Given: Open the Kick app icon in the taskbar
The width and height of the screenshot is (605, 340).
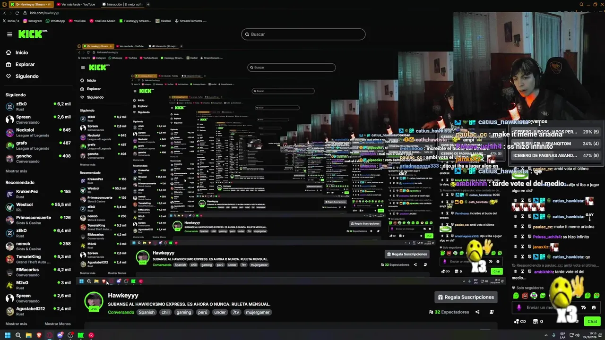Looking at the screenshot, I should [x=81, y=335].
